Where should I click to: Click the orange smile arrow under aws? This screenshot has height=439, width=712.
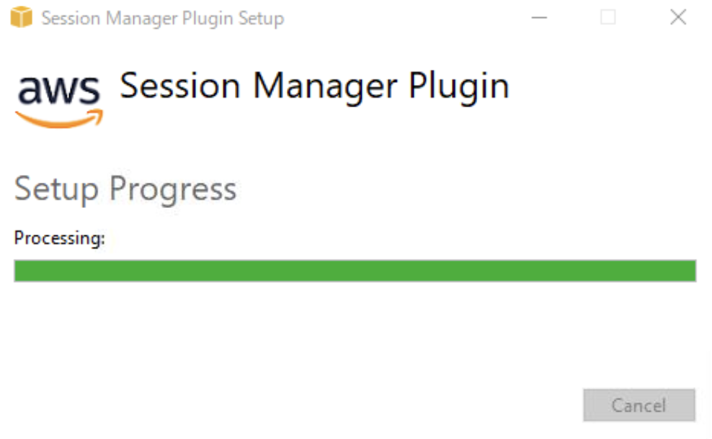pyautogui.click(x=59, y=119)
